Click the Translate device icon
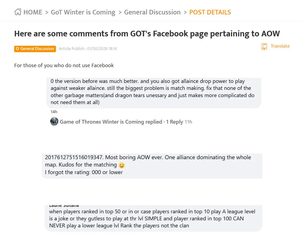The width and height of the screenshot is (303, 233). 264,46
